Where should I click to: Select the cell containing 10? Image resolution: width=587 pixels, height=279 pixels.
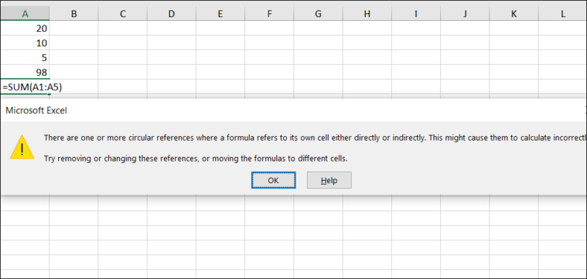pyautogui.click(x=25, y=43)
